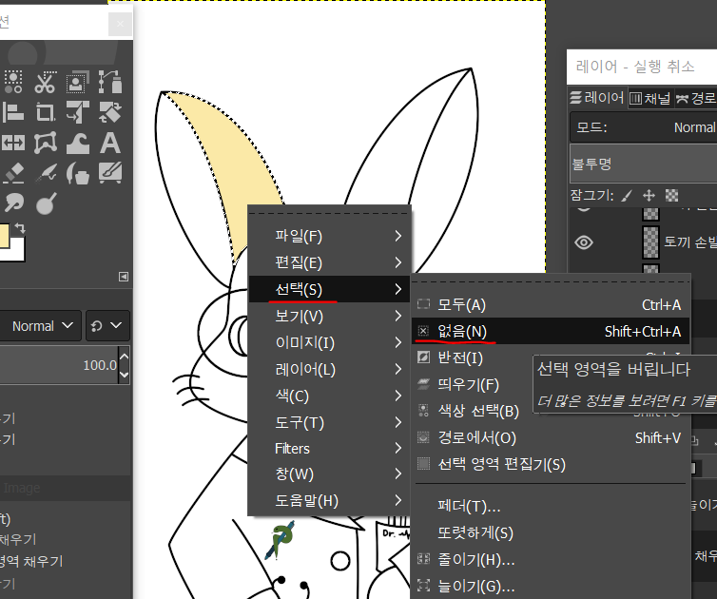
Task: Switch to the 레이어 tab
Action: pyautogui.click(x=597, y=97)
